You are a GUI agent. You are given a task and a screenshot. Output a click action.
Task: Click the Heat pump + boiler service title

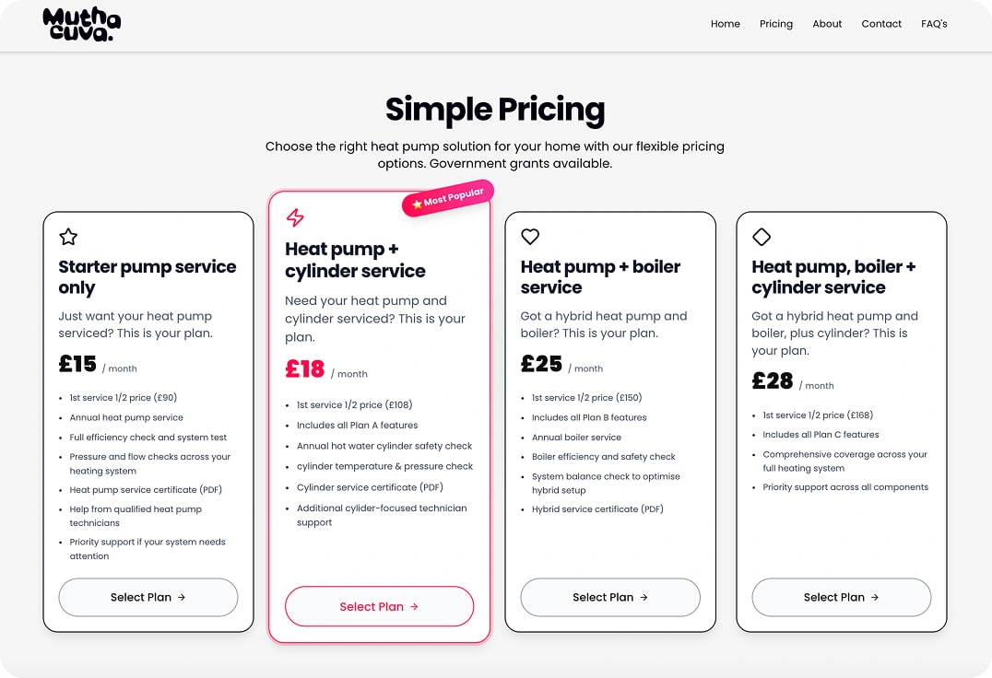tap(600, 276)
